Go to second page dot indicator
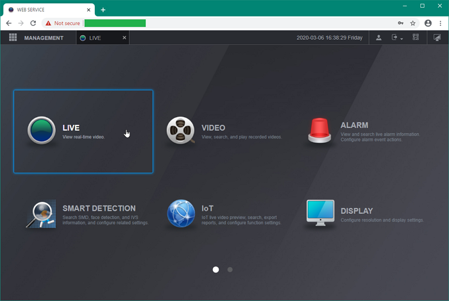This screenshot has width=449, height=301. point(230,270)
